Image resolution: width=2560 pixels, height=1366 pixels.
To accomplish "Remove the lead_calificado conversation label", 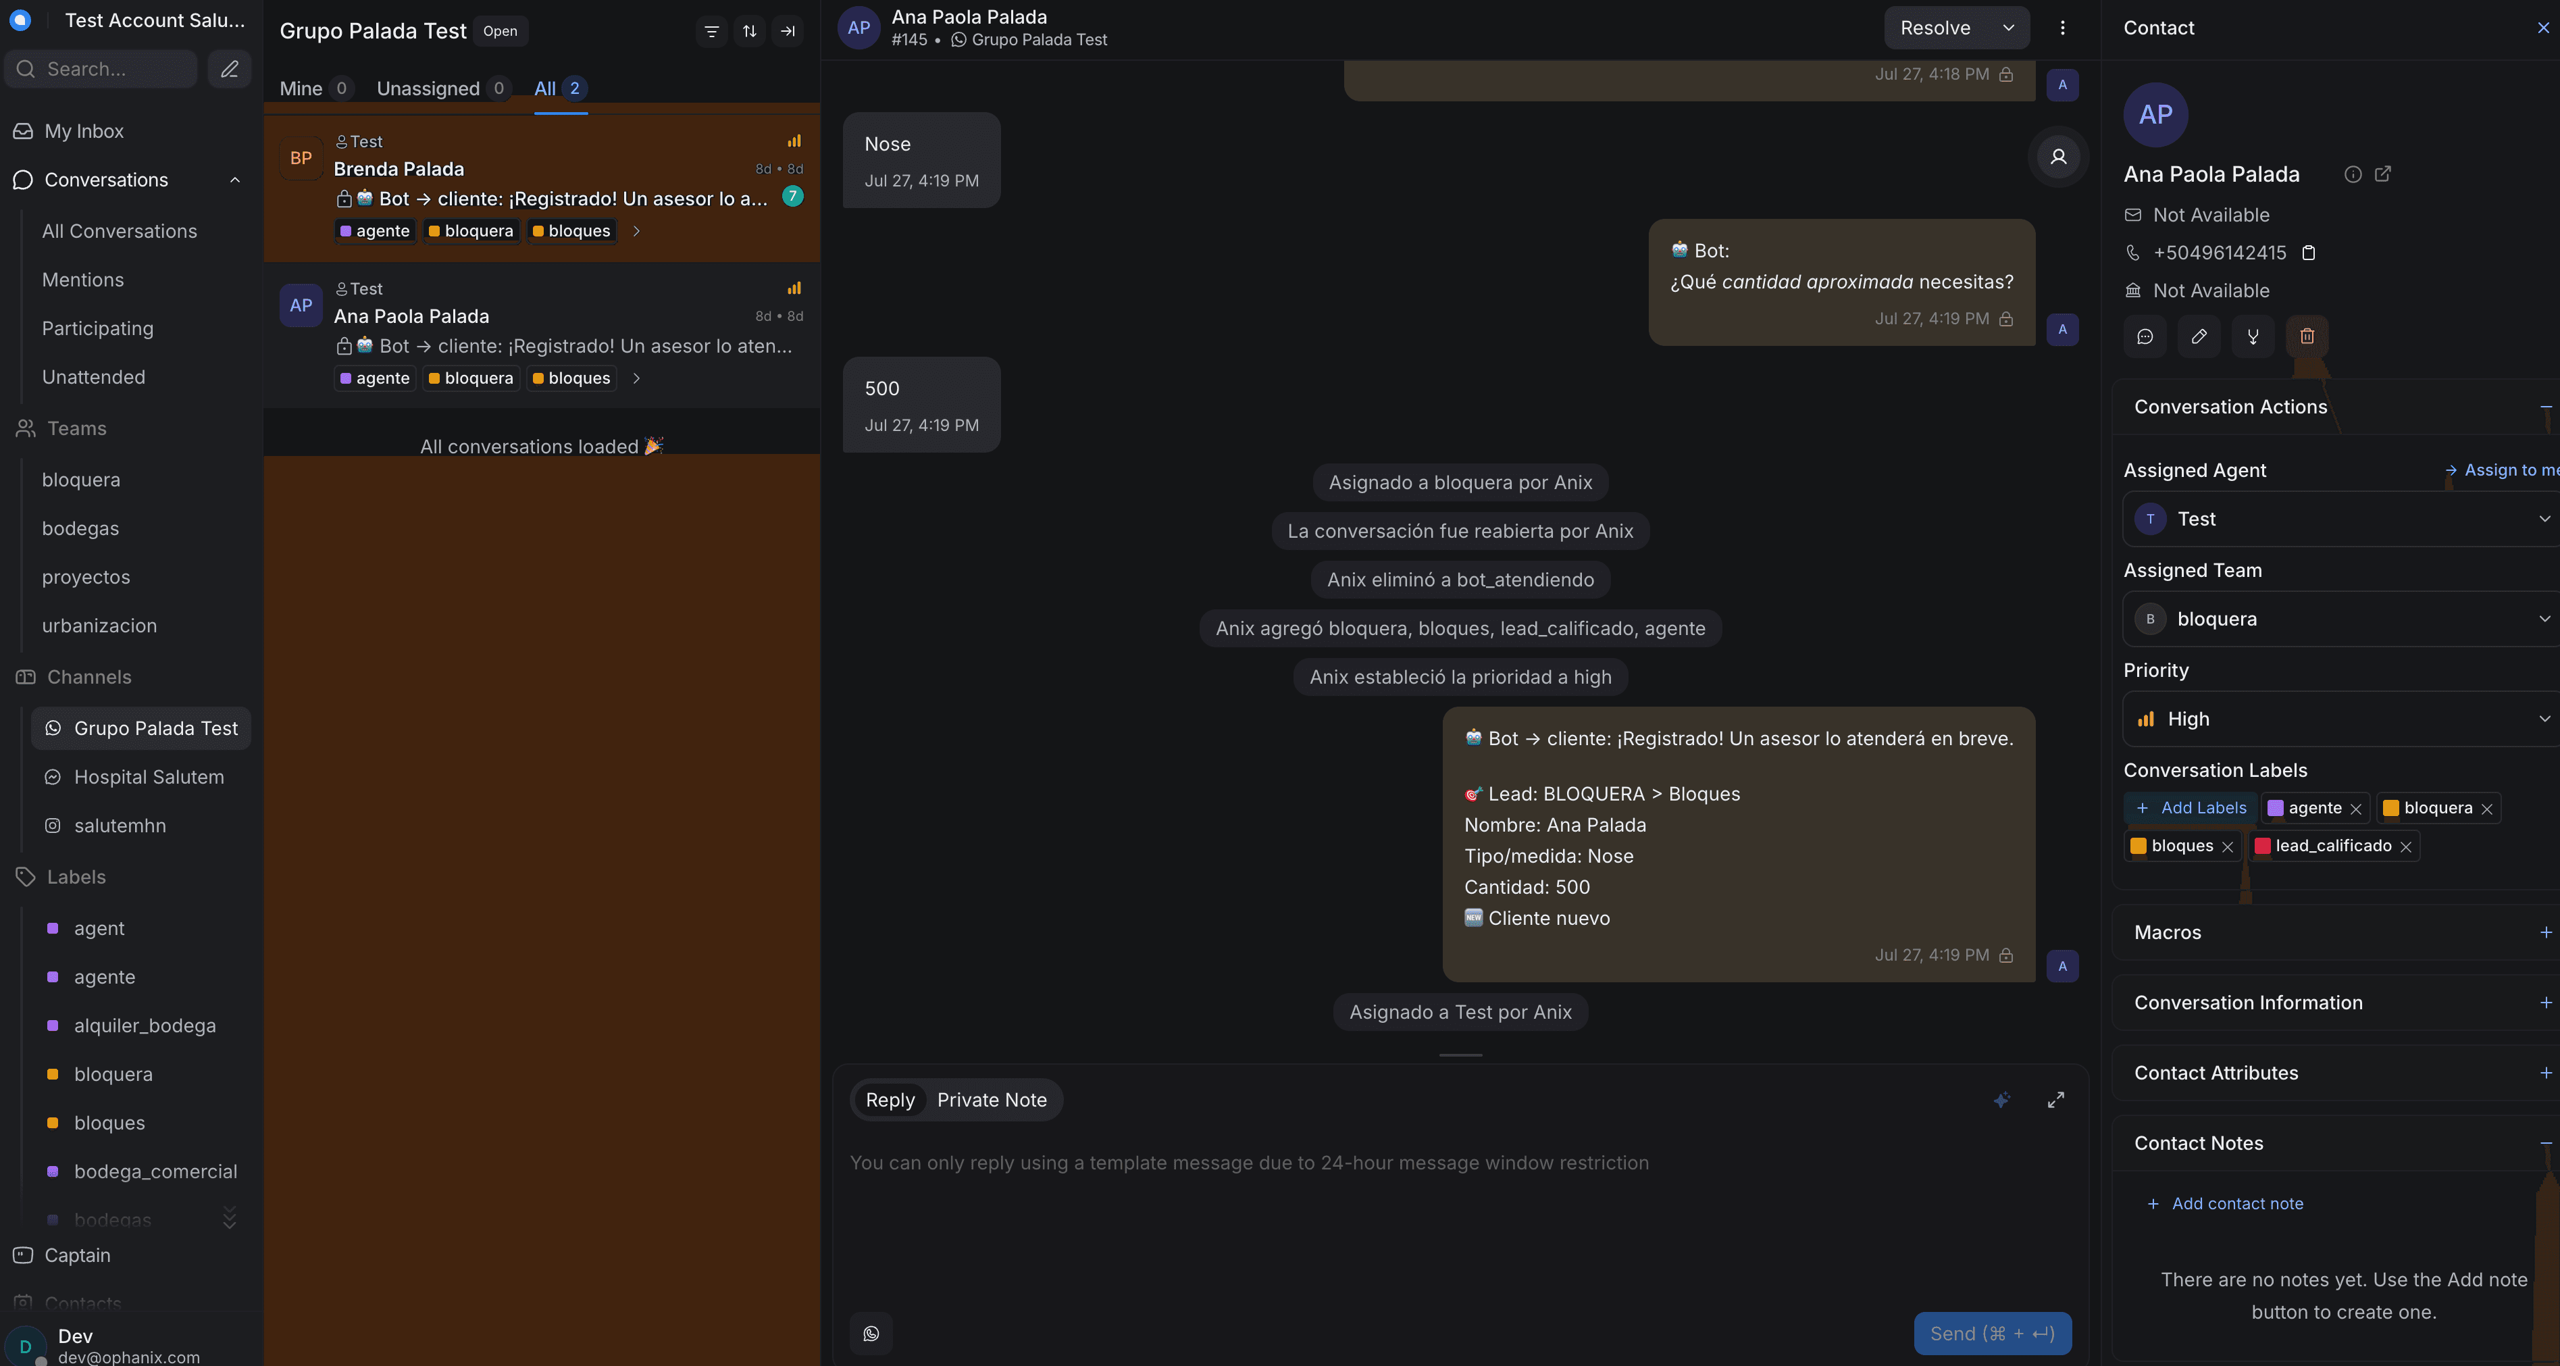I will click(2405, 847).
